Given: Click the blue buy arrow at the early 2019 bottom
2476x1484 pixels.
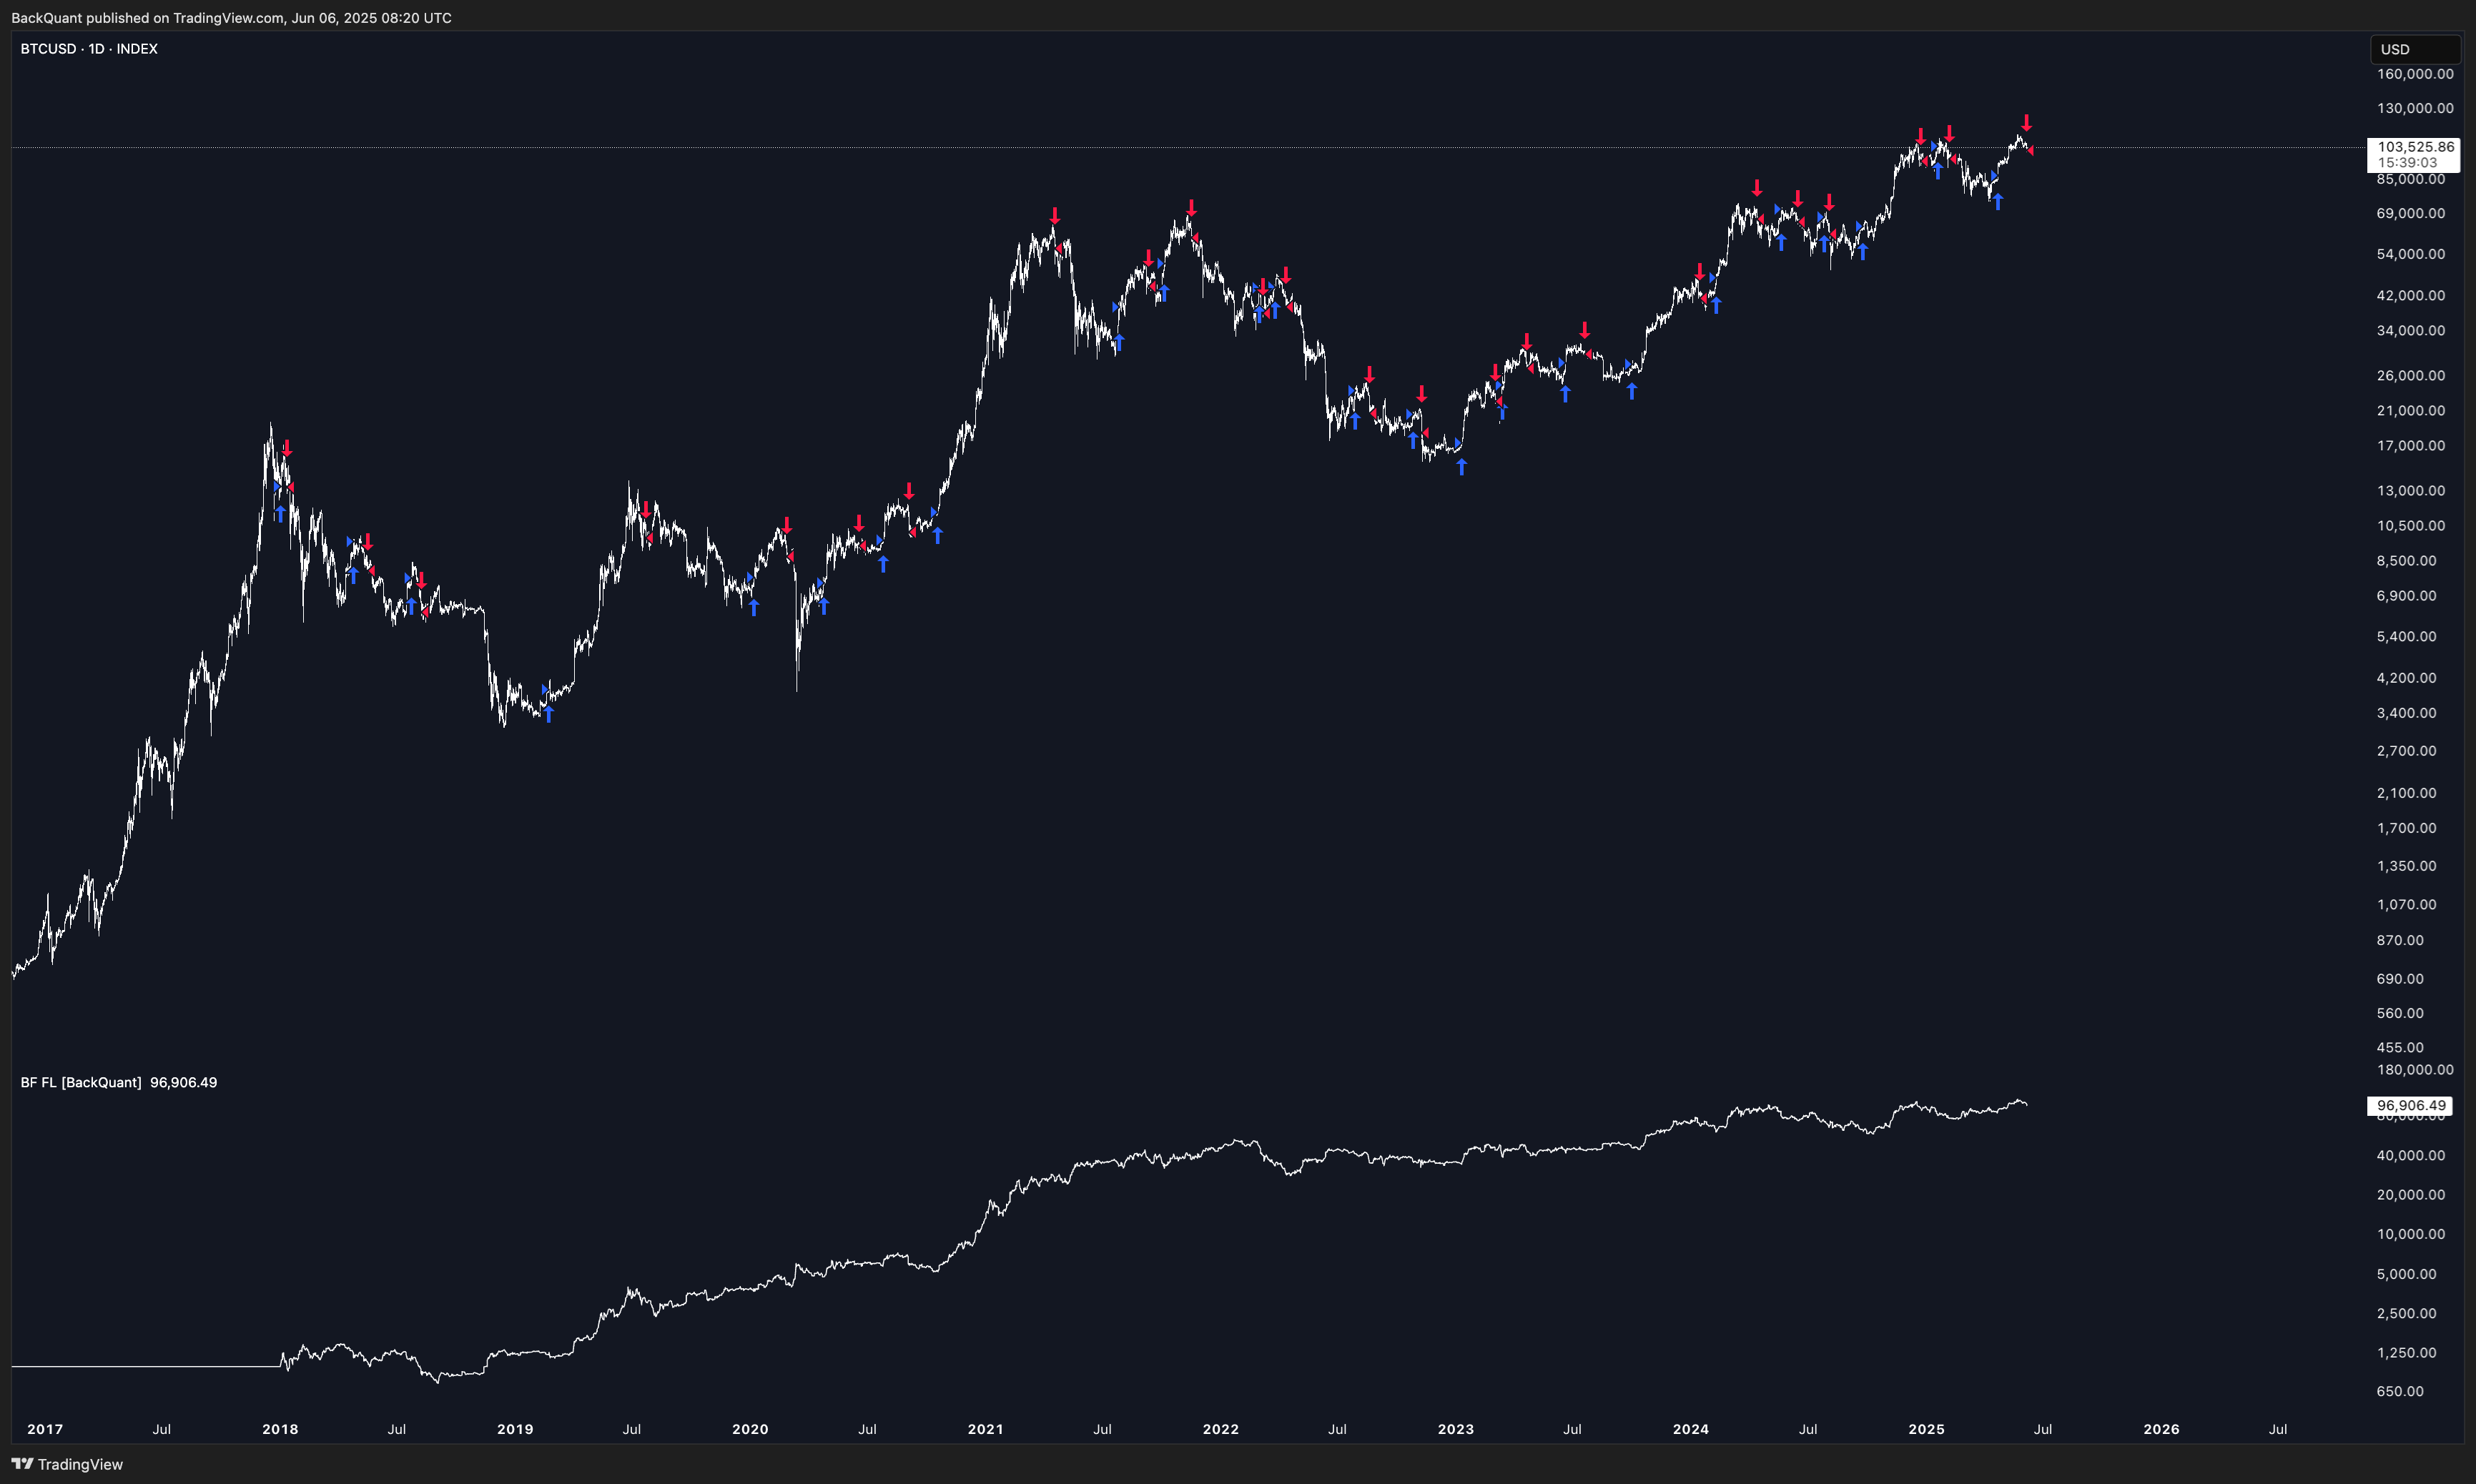Looking at the screenshot, I should 548,714.
